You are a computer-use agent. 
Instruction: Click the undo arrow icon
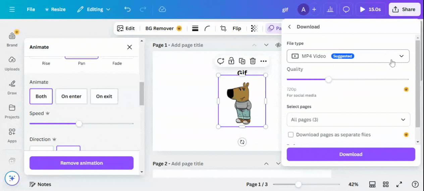pyautogui.click(x=127, y=9)
